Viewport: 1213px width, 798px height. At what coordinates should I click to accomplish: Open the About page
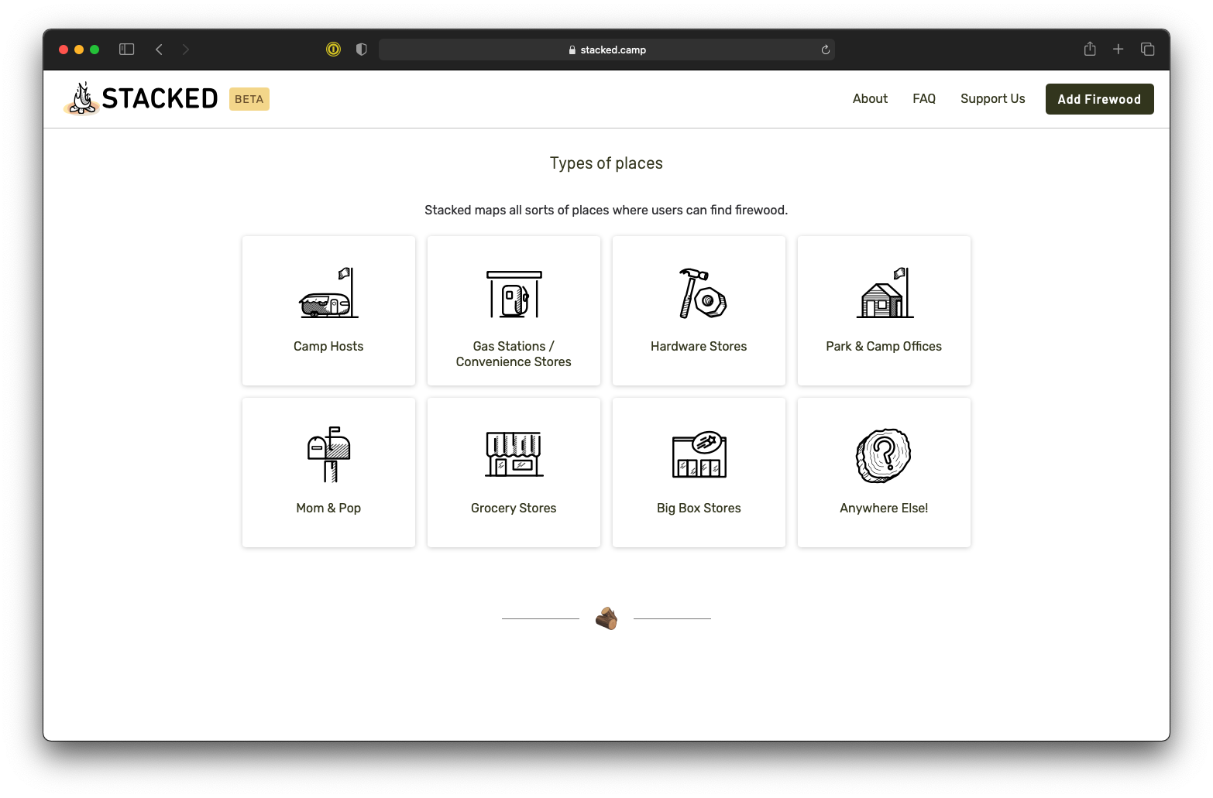[x=869, y=98]
